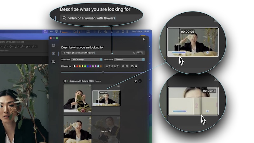Filter by white color tag
This screenshot has height=143, width=254.
[x=75, y=66]
